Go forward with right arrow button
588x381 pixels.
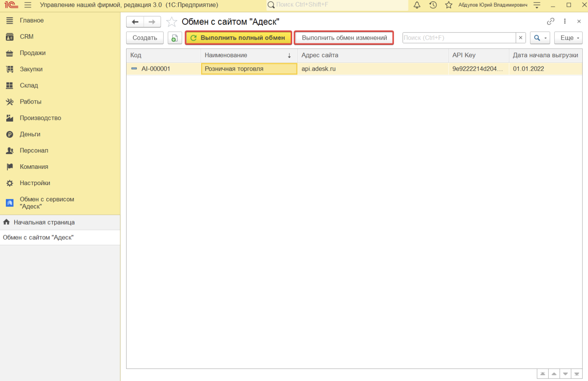[x=152, y=22]
